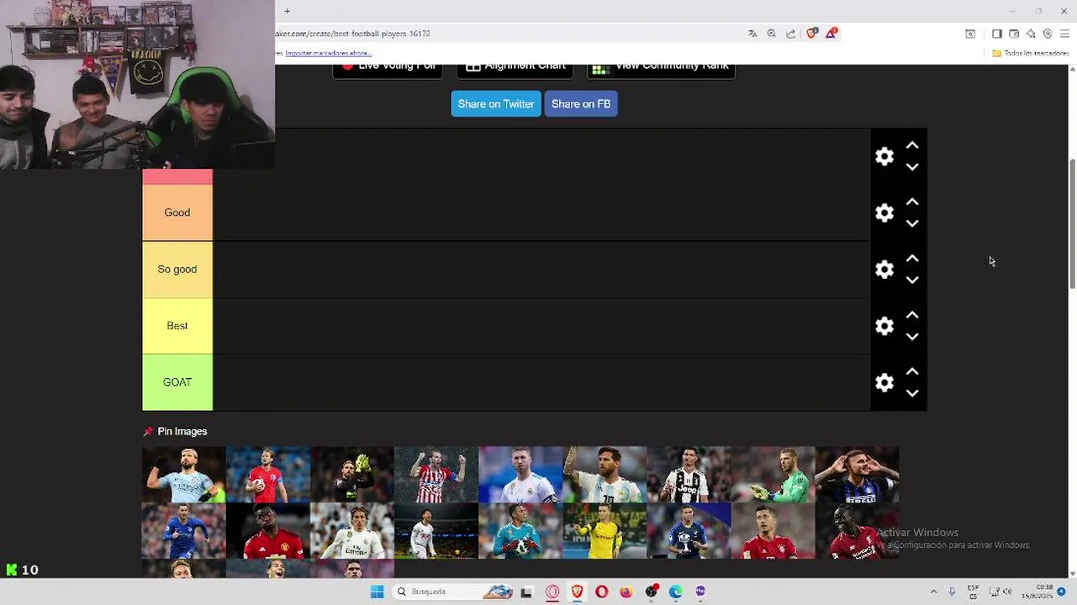This screenshot has width=1077, height=605.
Task: Click the zoom magnifier icon in address bar
Action: (x=772, y=34)
